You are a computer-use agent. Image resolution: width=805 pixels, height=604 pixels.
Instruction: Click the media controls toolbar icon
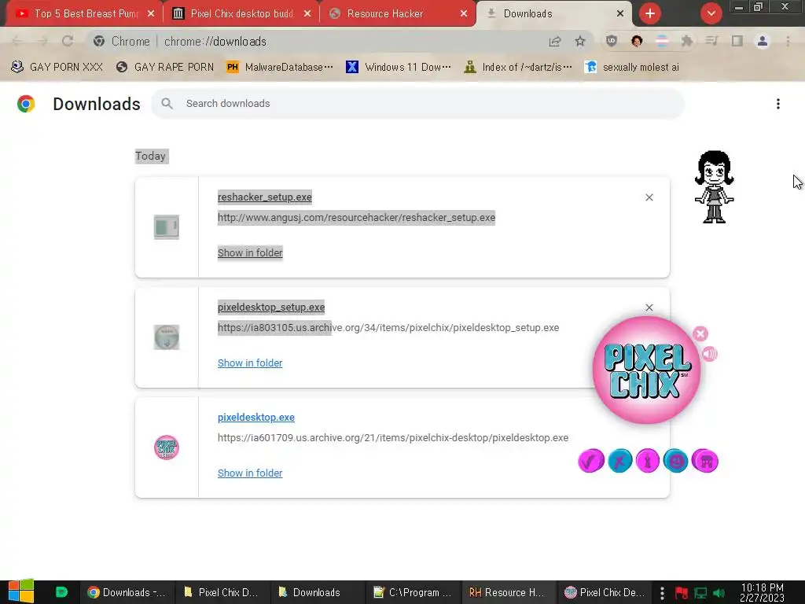(x=711, y=41)
